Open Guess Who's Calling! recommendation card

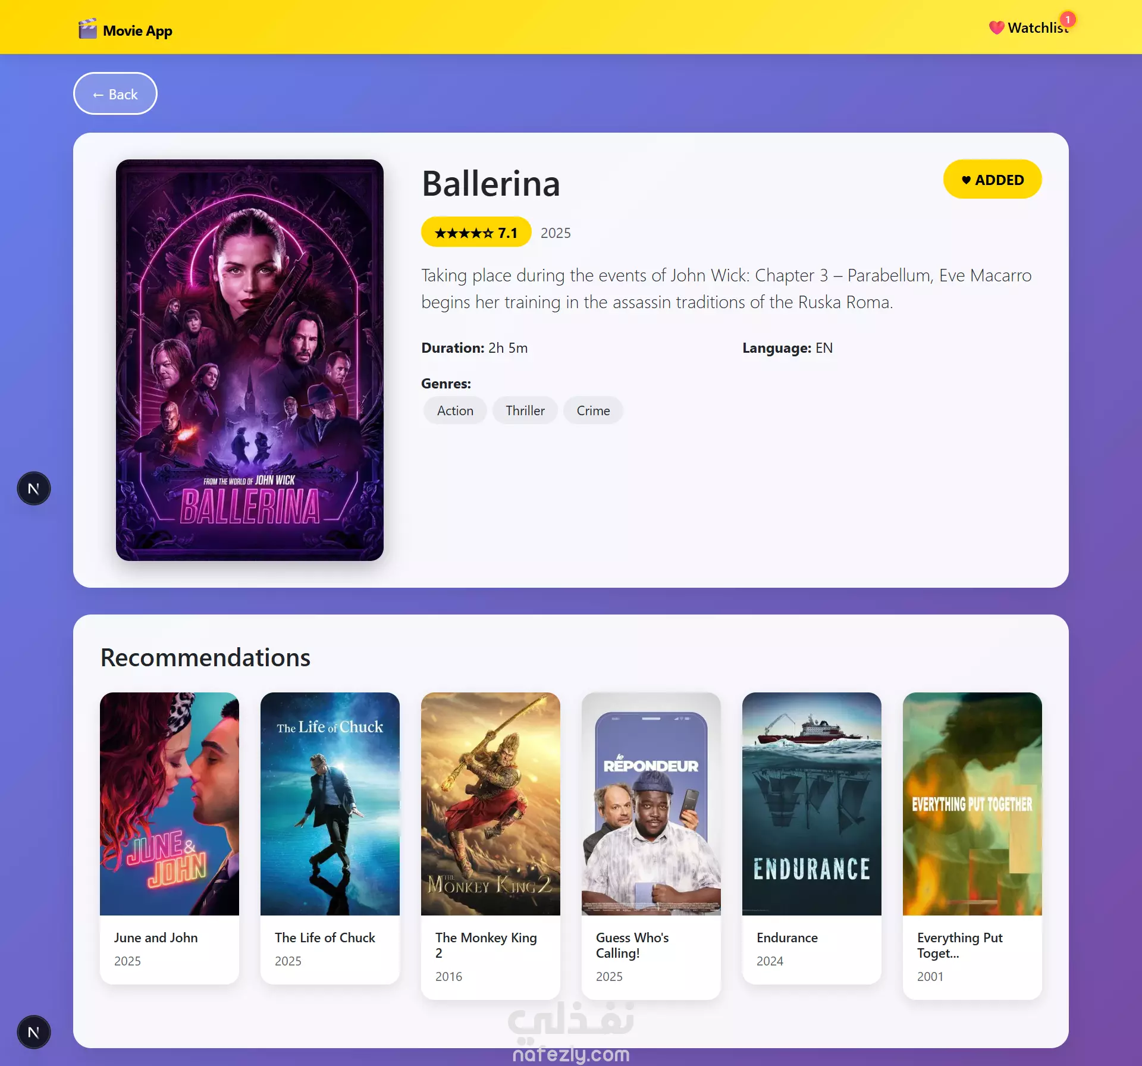(x=651, y=845)
